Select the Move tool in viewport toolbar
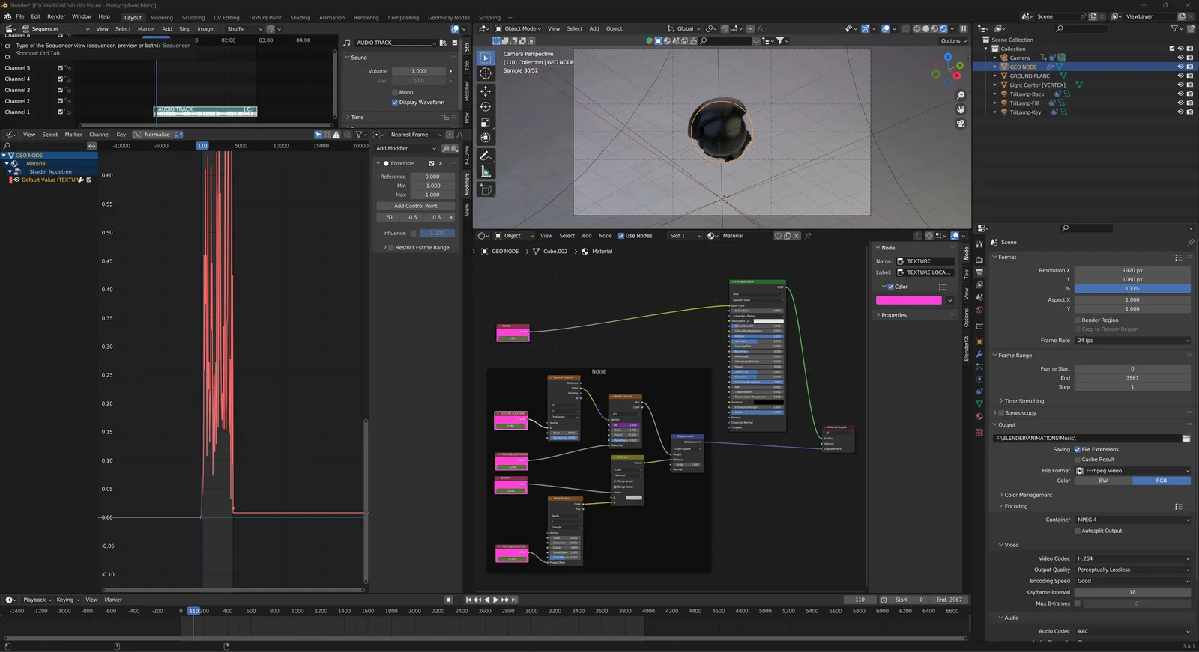This screenshot has width=1199, height=652. click(486, 91)
